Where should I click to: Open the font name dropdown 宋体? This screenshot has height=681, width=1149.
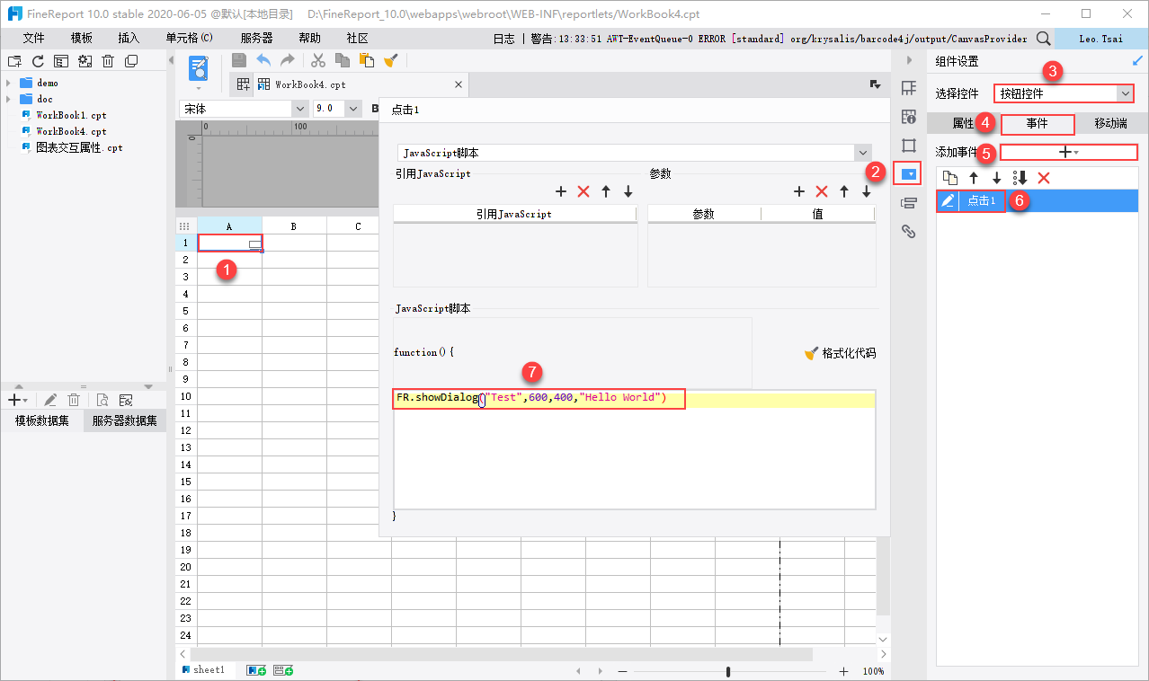click(299, 109)
